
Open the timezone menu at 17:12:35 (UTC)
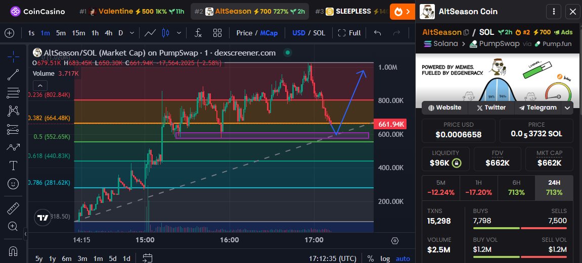click(x=333, y=258)
